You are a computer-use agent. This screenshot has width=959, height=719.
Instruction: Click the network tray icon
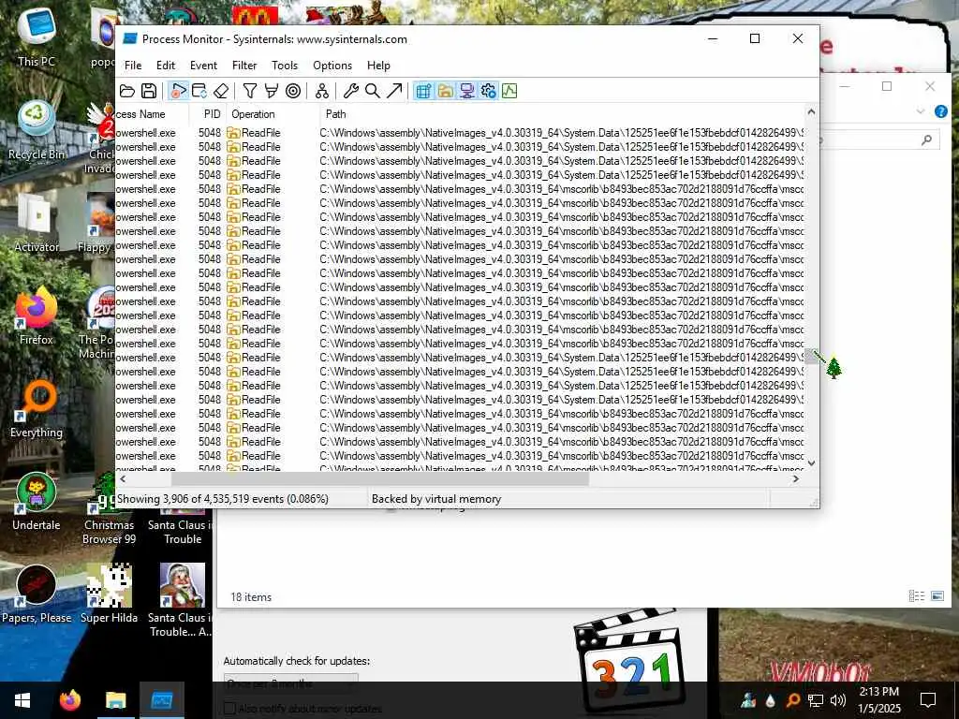coord(816,700)
